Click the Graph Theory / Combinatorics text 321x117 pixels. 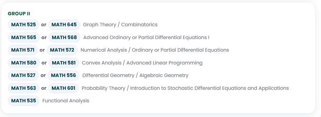coord(120,25)
